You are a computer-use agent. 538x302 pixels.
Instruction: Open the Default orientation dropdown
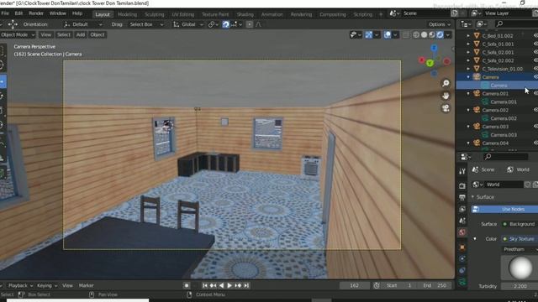click(x=83, y=24)
